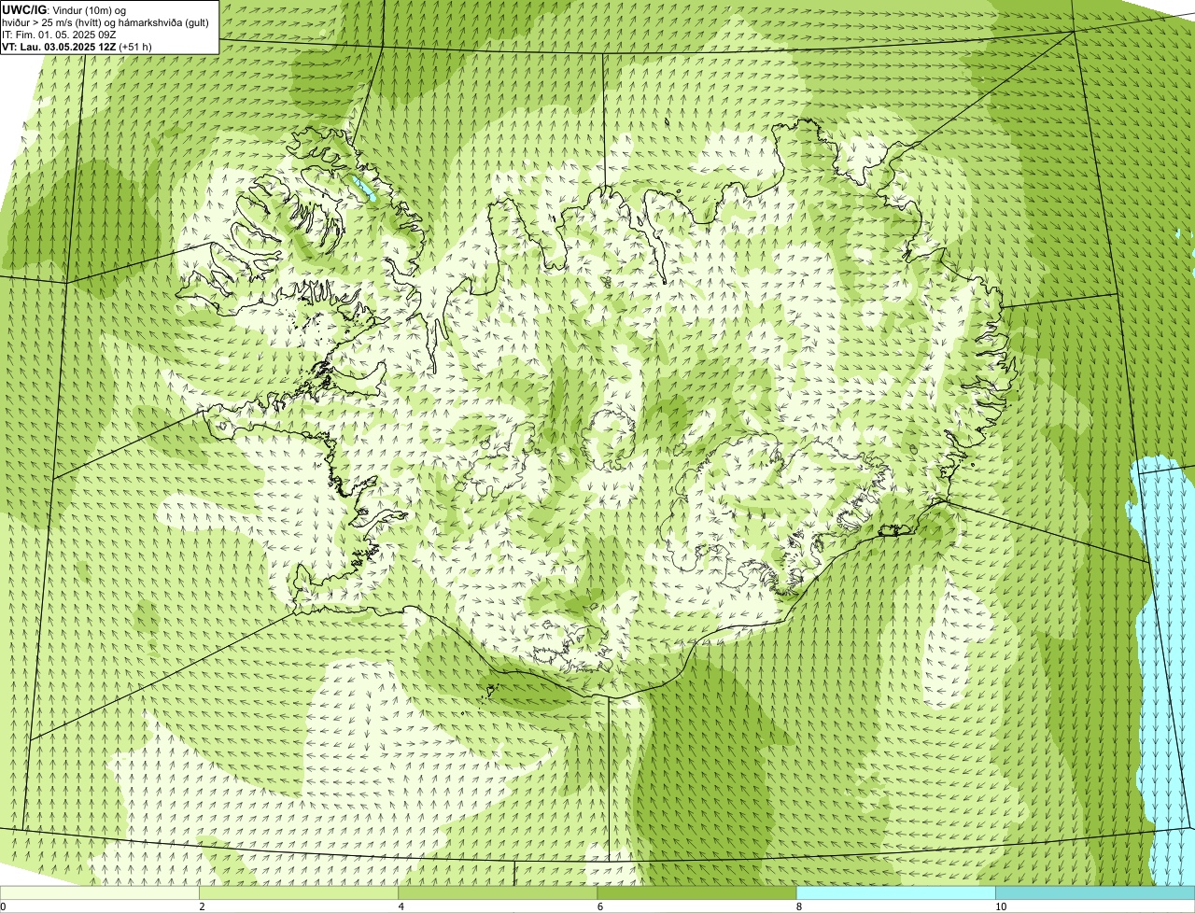Click the 'IT: Fim. 01. 05. 2025 09Z' line
Image resolution: width=1195 pixels, height=913 pixels.
point(59,34)
